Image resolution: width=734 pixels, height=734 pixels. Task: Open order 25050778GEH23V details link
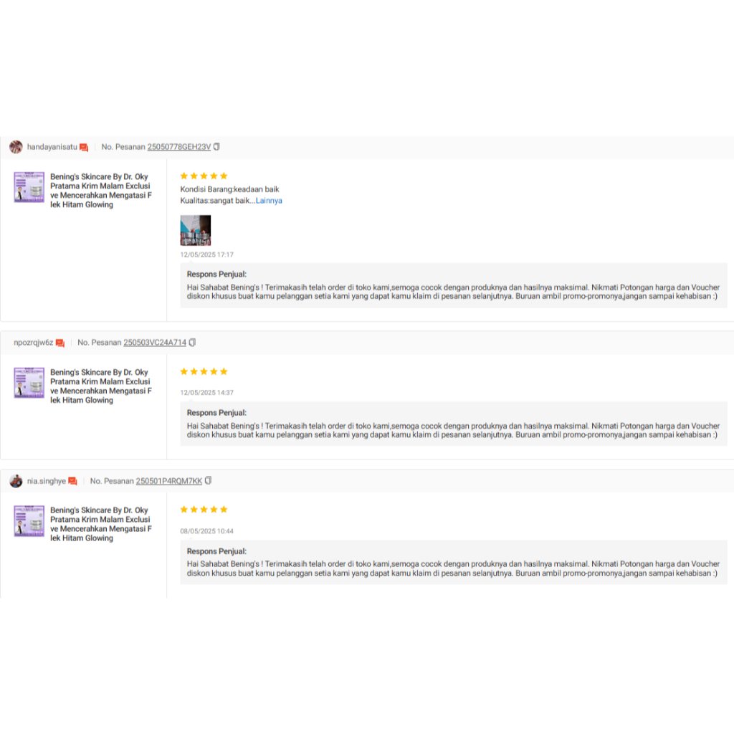pos(178,147)
